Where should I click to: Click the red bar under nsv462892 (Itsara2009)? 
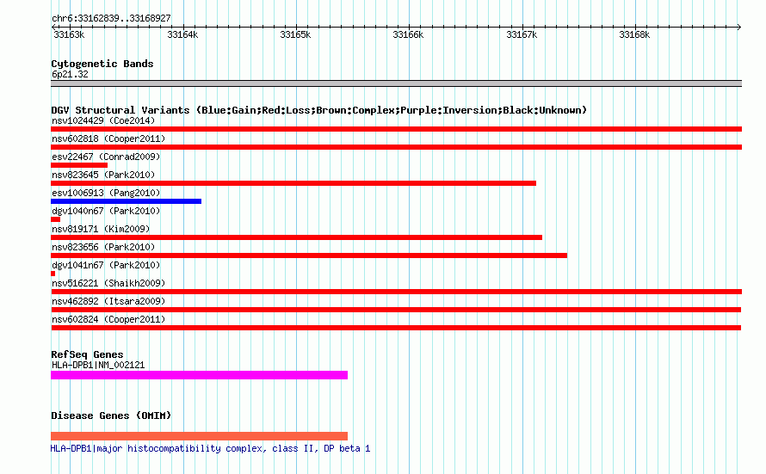tap(396, 310)
